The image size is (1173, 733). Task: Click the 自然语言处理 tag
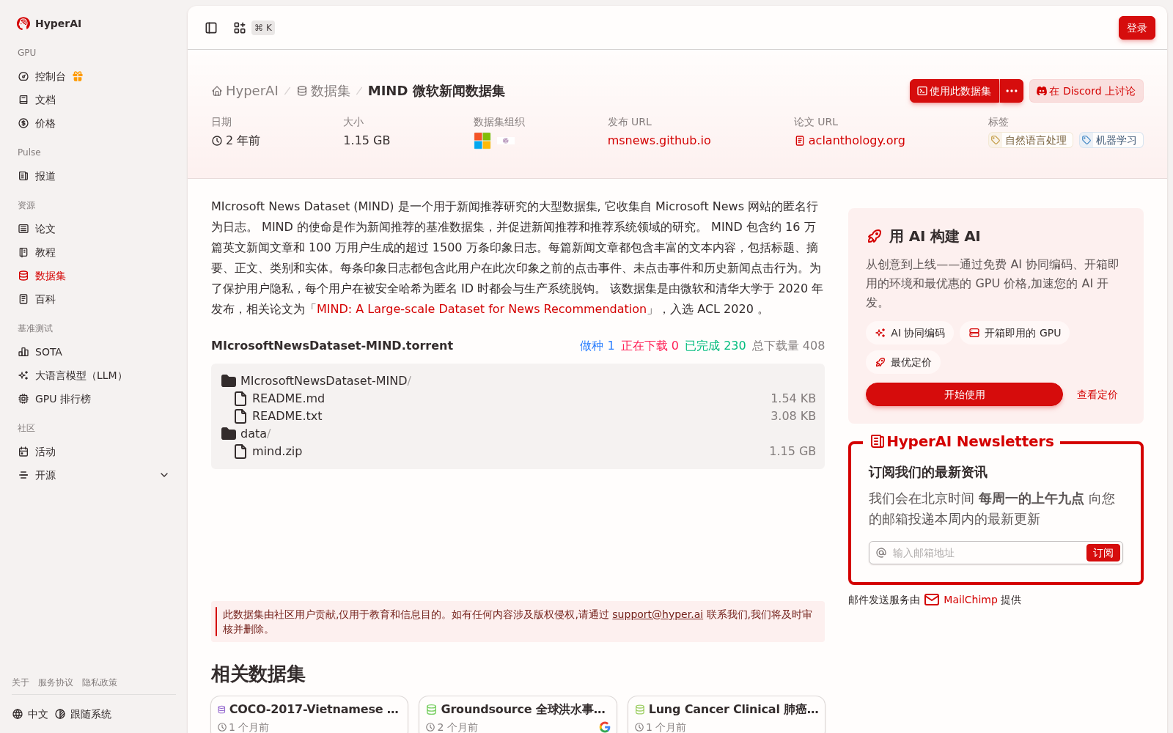pyautogui.click(x=1031, y=140)
